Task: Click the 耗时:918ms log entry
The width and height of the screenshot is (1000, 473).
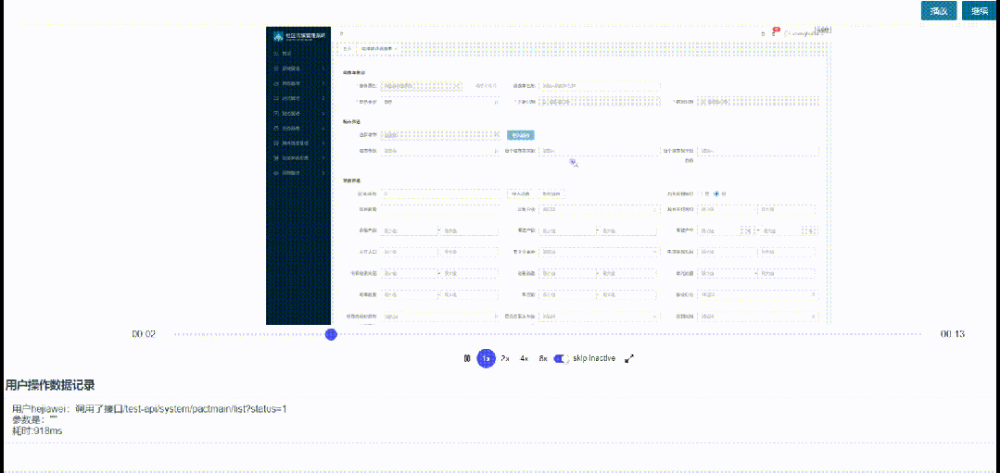Action: point(37,431)
